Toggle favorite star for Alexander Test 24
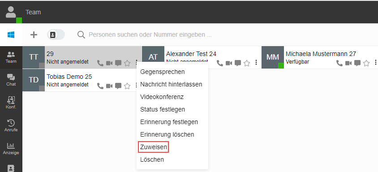The height and width of the screenshot is (172, 378). [247, 63]
